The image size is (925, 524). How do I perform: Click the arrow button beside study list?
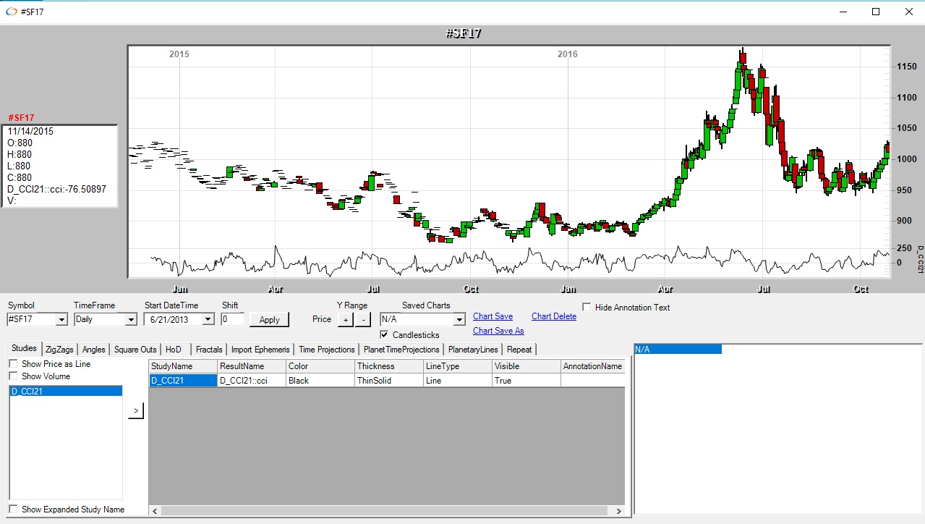click(136, 410)
